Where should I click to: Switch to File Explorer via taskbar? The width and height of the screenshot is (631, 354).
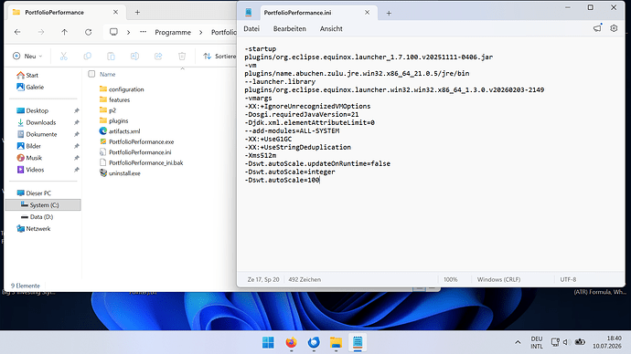click(x=336, y=343)
